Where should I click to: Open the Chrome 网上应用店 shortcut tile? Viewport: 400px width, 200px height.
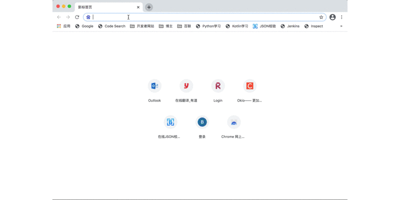tap(233, 127)
